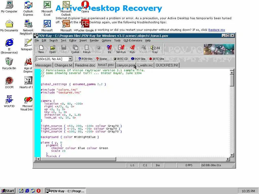Click the New file toolbar icon
This screenshot has height=194, width=259.
pos(41,49)
